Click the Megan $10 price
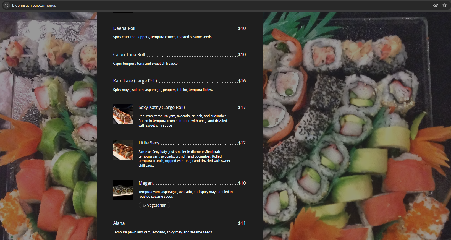This screenshot has height=240, width=451. pos(242,183)
